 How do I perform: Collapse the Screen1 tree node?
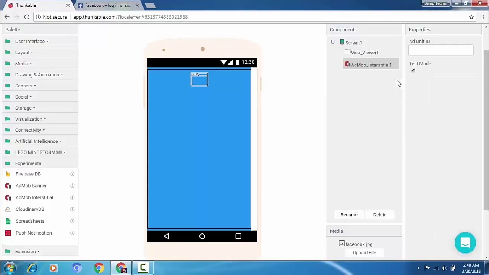click(332, 42)
